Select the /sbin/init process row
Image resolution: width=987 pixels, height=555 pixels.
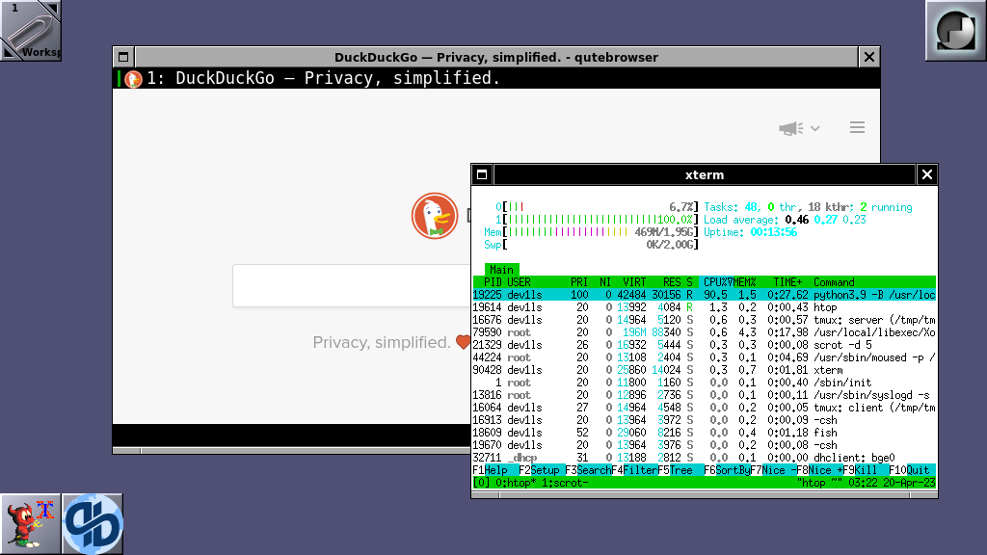[705, 383]
